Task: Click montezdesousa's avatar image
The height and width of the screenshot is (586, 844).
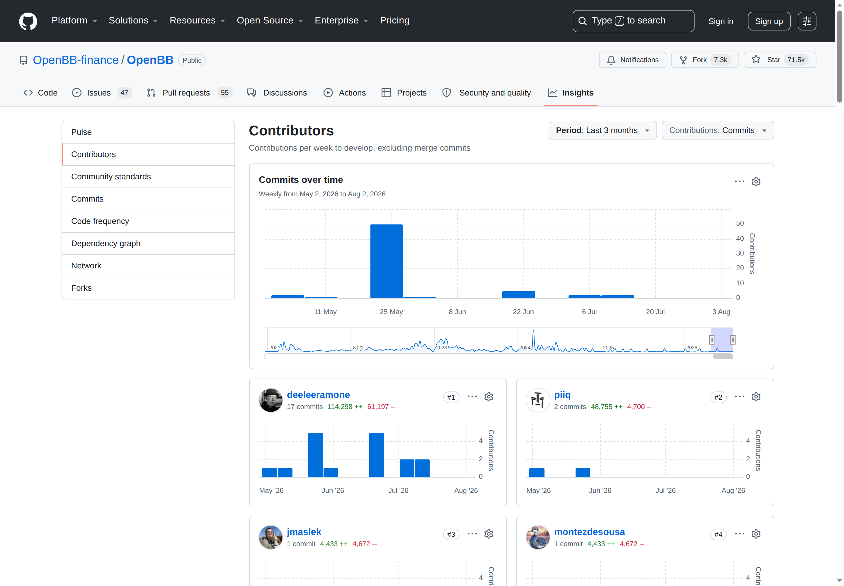Action: pyautogui.click(x=538, y=537)
